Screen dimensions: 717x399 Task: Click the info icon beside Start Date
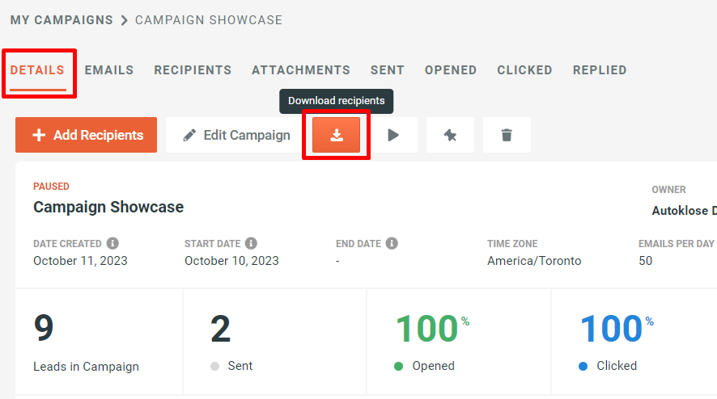coord(251,243)
